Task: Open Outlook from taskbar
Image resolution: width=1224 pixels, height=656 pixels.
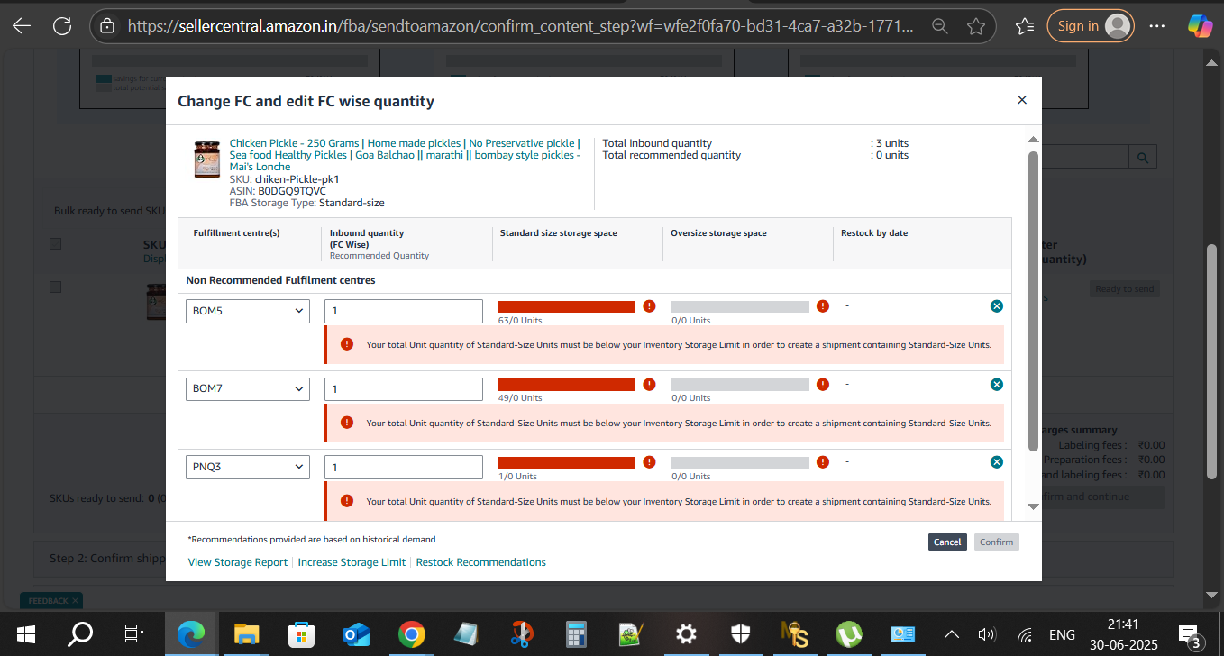Action: click(x=356, y=634)
